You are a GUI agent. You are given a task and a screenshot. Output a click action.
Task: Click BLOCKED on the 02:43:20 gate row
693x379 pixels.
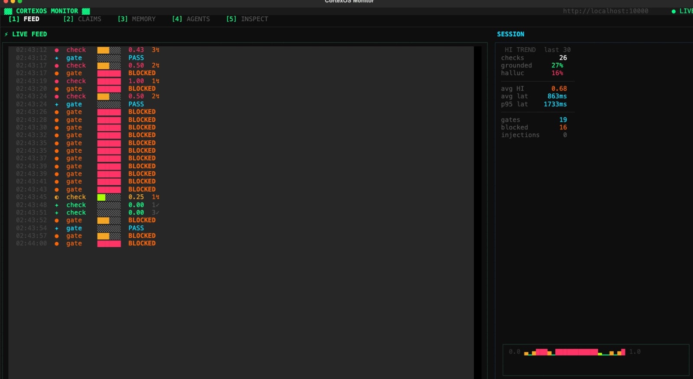(142, 89)
